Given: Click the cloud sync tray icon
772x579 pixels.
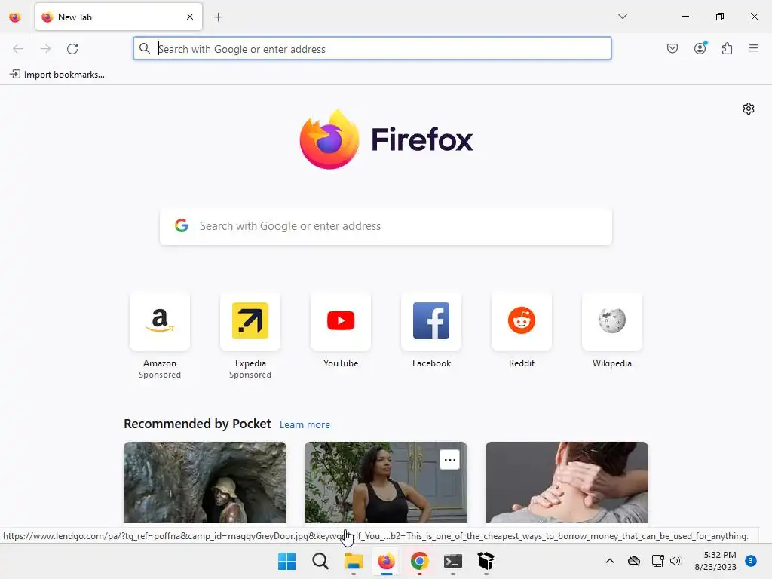Looking at the screenshot, I should [x=634, y=561].
